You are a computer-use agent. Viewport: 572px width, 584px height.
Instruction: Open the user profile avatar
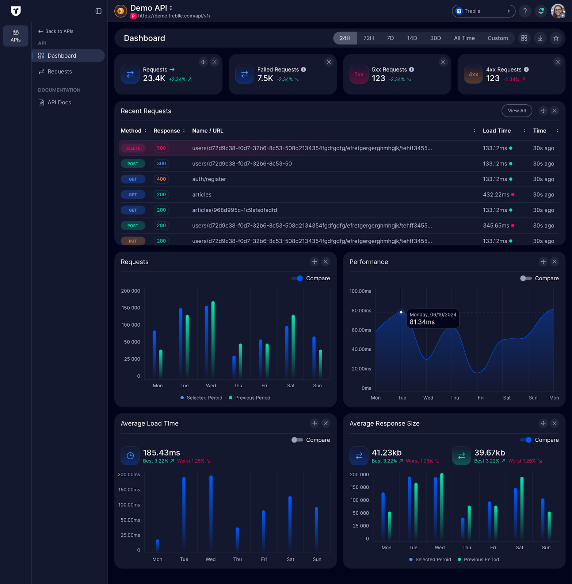point(557,11)
